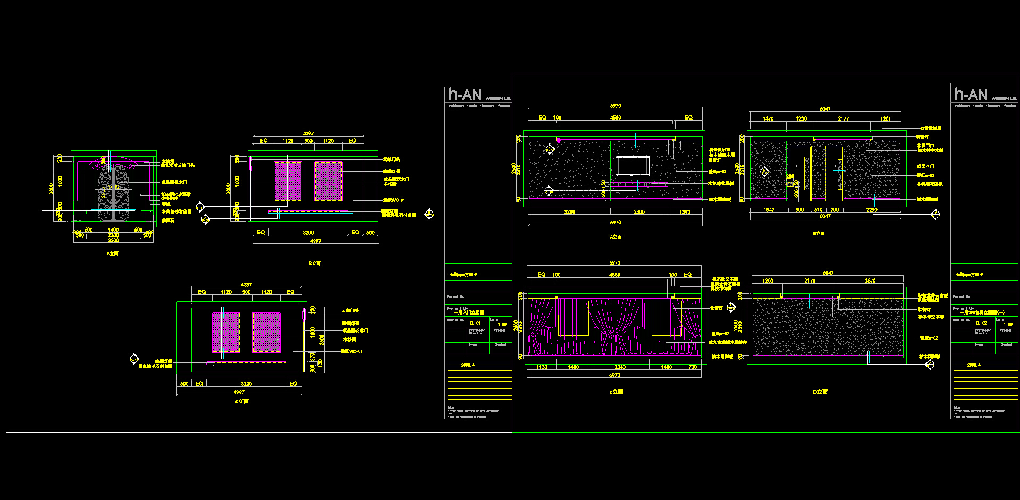
Task: Select the "壁纸WC-01" label in entrance B立面
Action: pyautogui.click(x=394, y=200)
